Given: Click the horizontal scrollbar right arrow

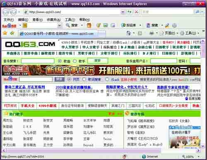Looking at the screenshot, I should (x=198, y=150).
